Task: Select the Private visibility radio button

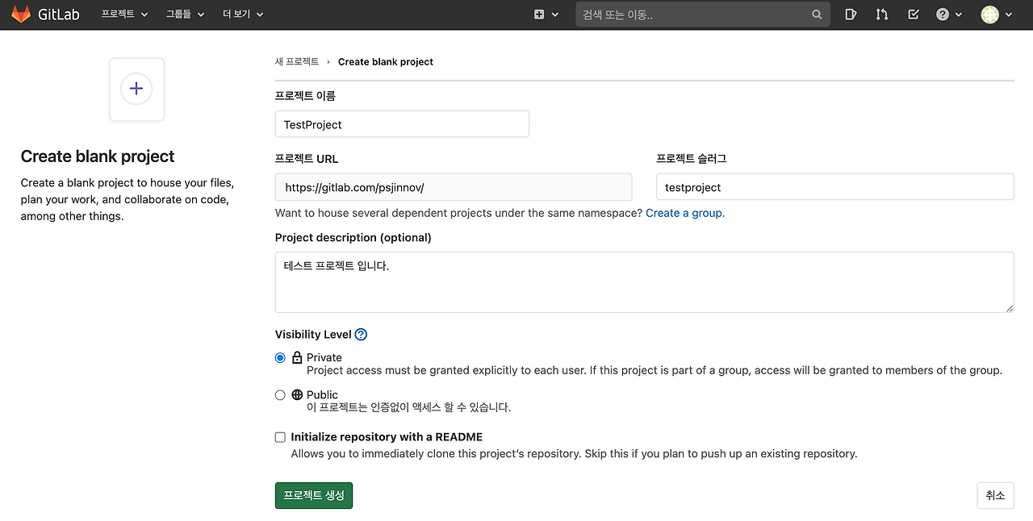Action: point(280,357)
